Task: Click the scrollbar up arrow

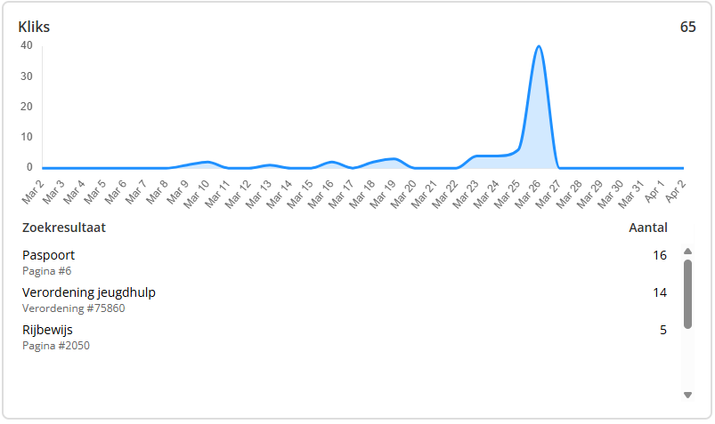Action: [687, 252]
